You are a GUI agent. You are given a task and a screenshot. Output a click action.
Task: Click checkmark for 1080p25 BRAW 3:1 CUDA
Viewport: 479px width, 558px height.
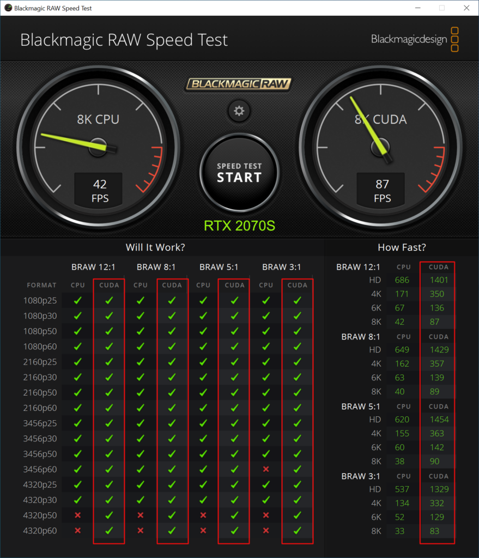pos(297,300)
